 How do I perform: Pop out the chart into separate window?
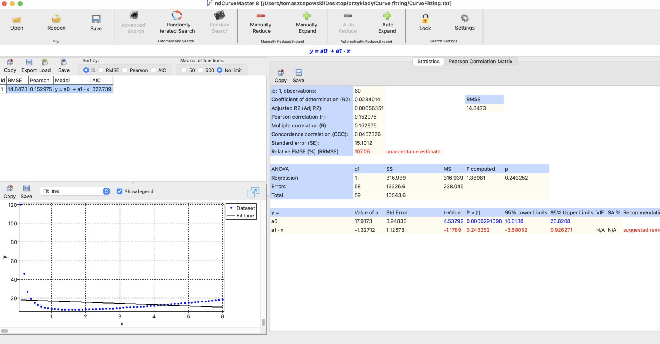pyautogui.click(x=252, y=192)
